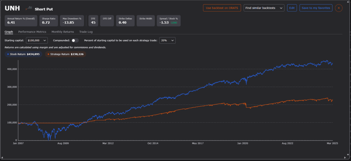The height and width of the screenshot is (161, 351).
Task: Click the returns calculation note text
Action: (55, 48)
